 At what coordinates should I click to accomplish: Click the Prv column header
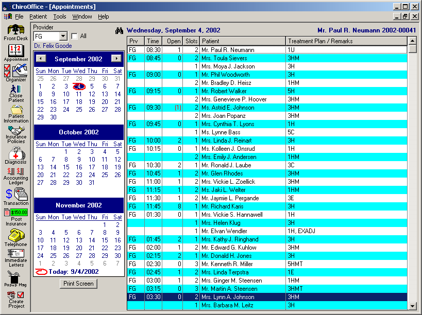point(136,41)
